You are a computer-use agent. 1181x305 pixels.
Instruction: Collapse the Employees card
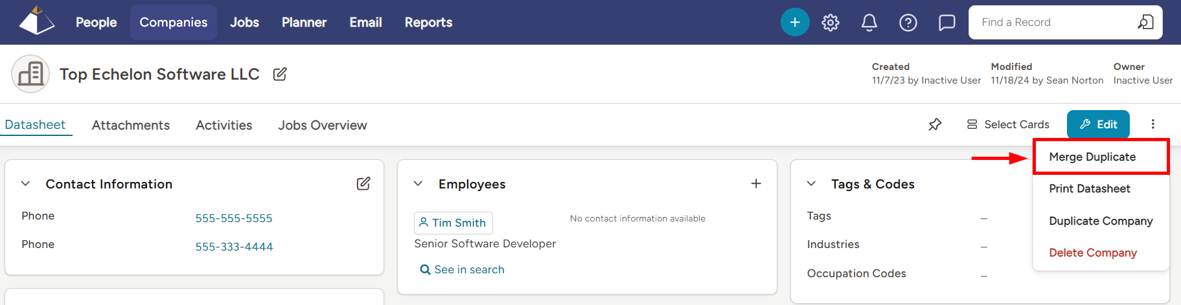pos(419,184)
